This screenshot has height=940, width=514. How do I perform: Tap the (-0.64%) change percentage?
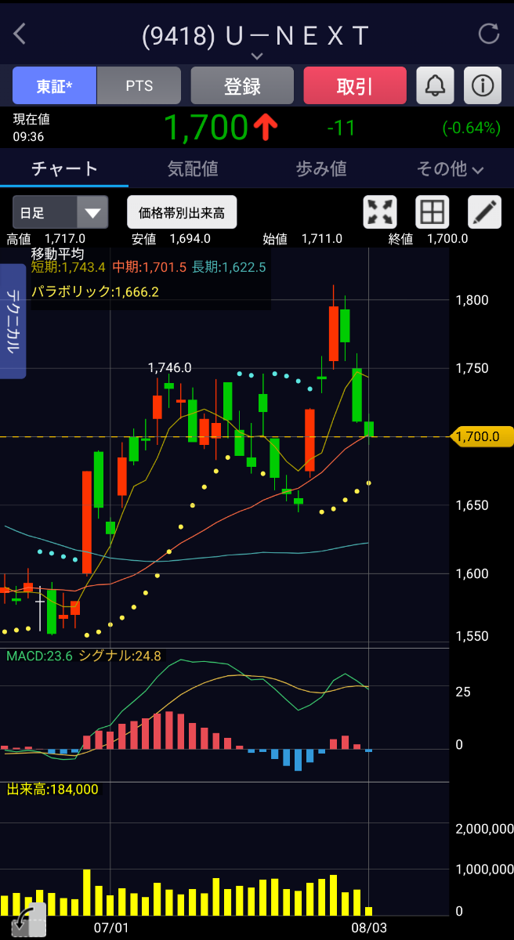click(471, 128)
